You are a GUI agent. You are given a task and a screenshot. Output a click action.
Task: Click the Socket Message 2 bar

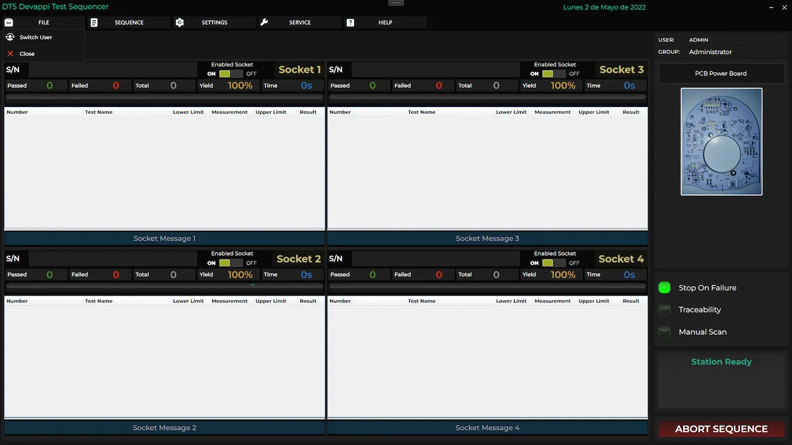click(165, 428)
